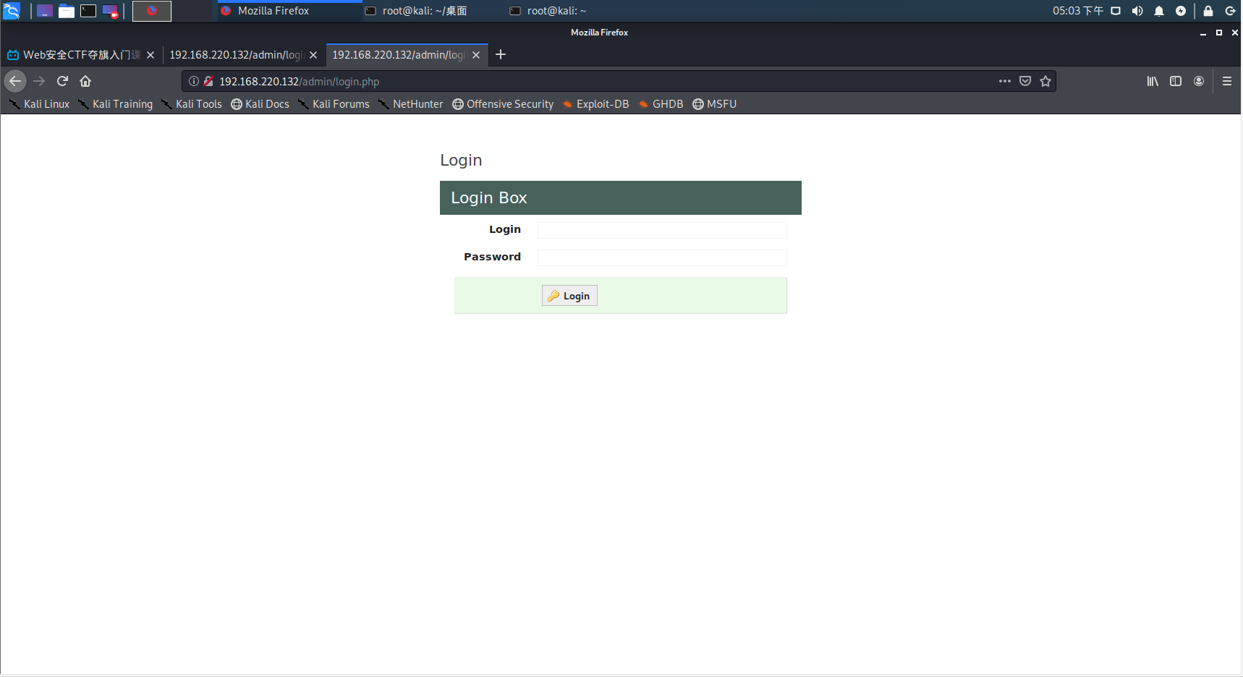
Task: Focus the Password field
Action: point(662,257)
